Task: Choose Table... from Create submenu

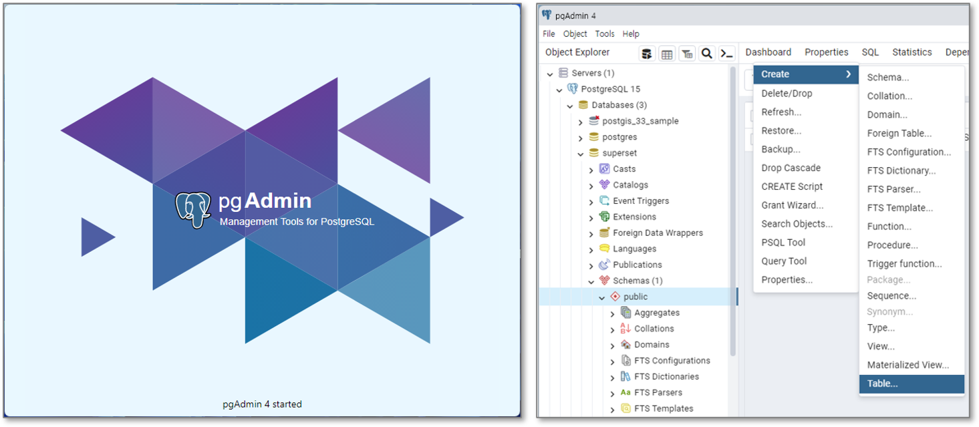Action: click(912, 384)
